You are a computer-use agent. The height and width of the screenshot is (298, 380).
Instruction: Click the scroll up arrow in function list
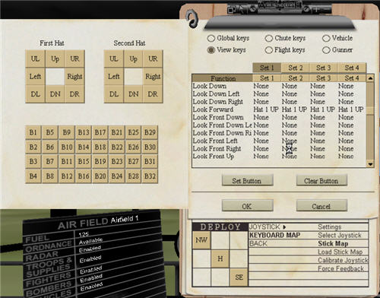pyautogui.click(x=370, y=78)
